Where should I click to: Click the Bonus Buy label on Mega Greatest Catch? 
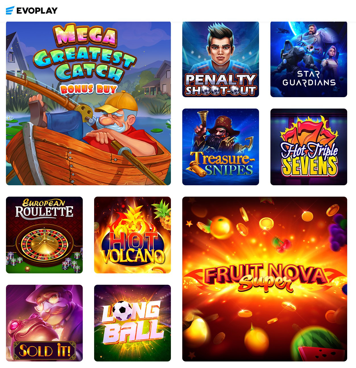(88, 89)
